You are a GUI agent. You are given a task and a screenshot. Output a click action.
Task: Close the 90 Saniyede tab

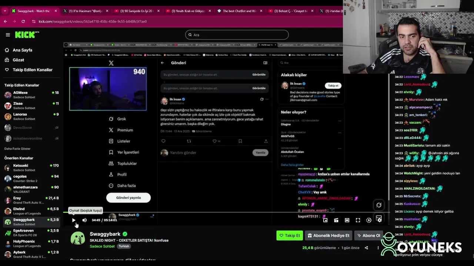[158, 11]
